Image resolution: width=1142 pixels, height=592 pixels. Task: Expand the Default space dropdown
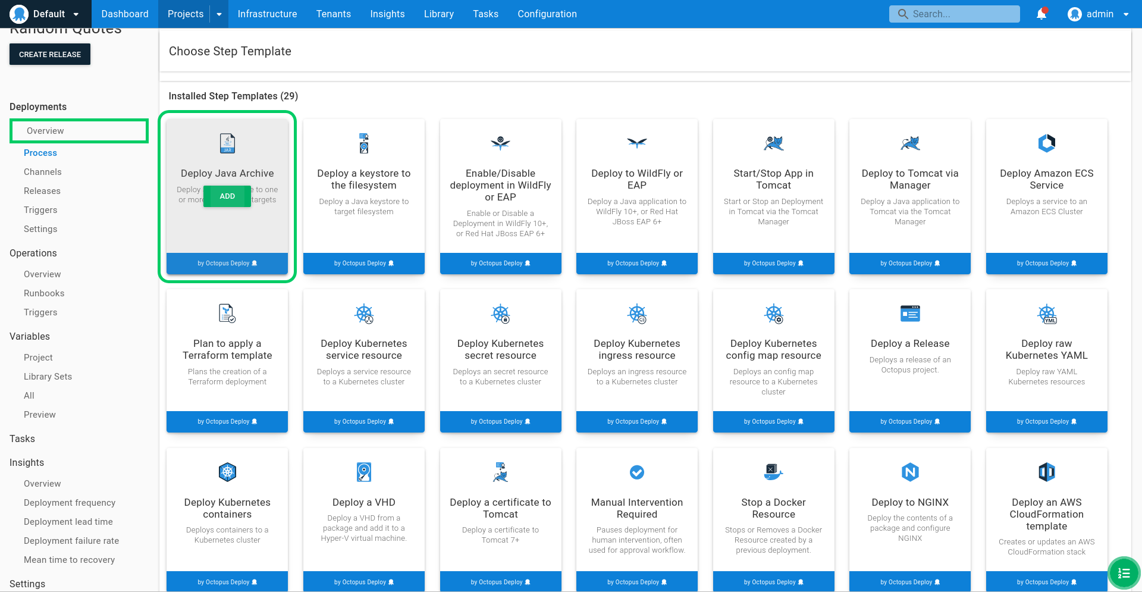pyautogui.click(x=76, y=14)
